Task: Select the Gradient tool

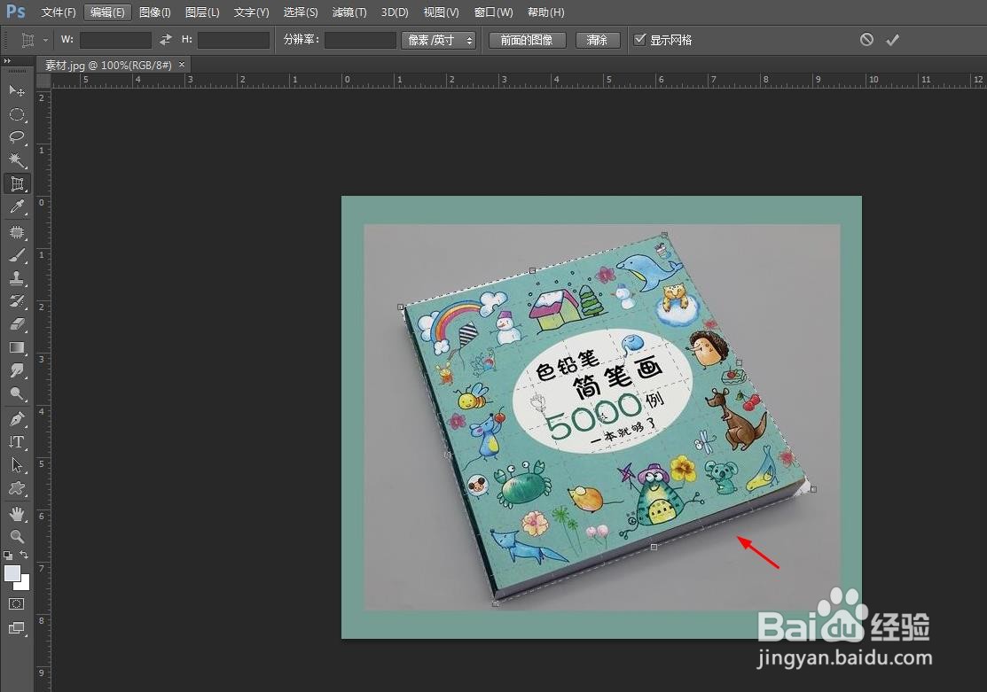Action: click(x=17, y=348)
